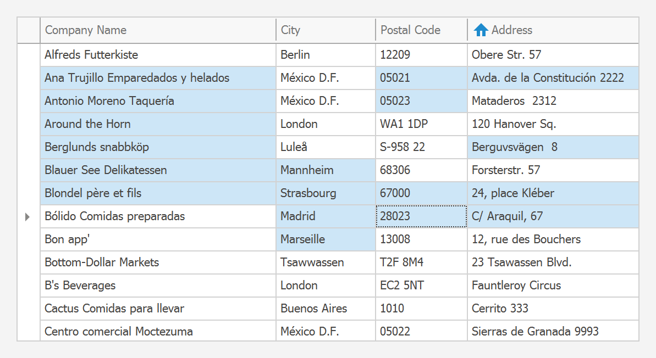This screenshot has height=358, width=656.
Task: Click the top-left grid corner cell
Action: coord(29,30)
